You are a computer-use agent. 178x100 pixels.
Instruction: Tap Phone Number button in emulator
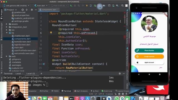(149, 51)
